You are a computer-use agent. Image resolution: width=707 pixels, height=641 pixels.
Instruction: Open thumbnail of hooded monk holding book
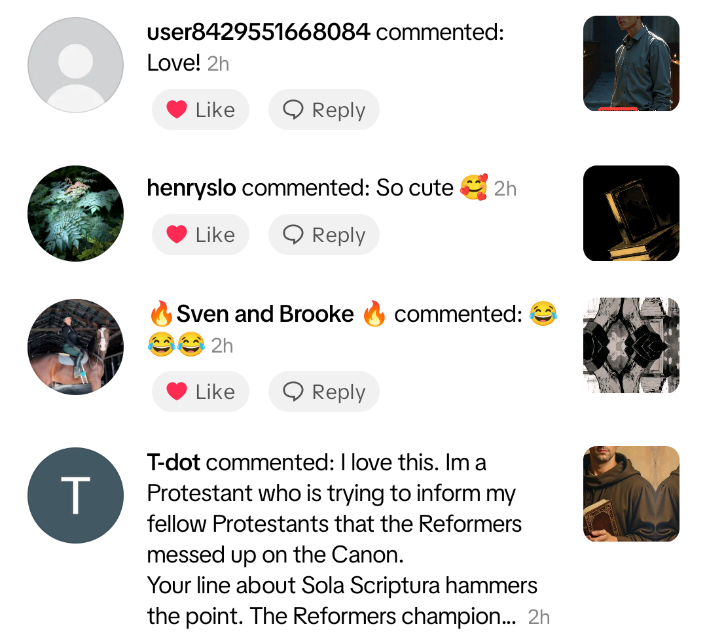tap(631, 494)
